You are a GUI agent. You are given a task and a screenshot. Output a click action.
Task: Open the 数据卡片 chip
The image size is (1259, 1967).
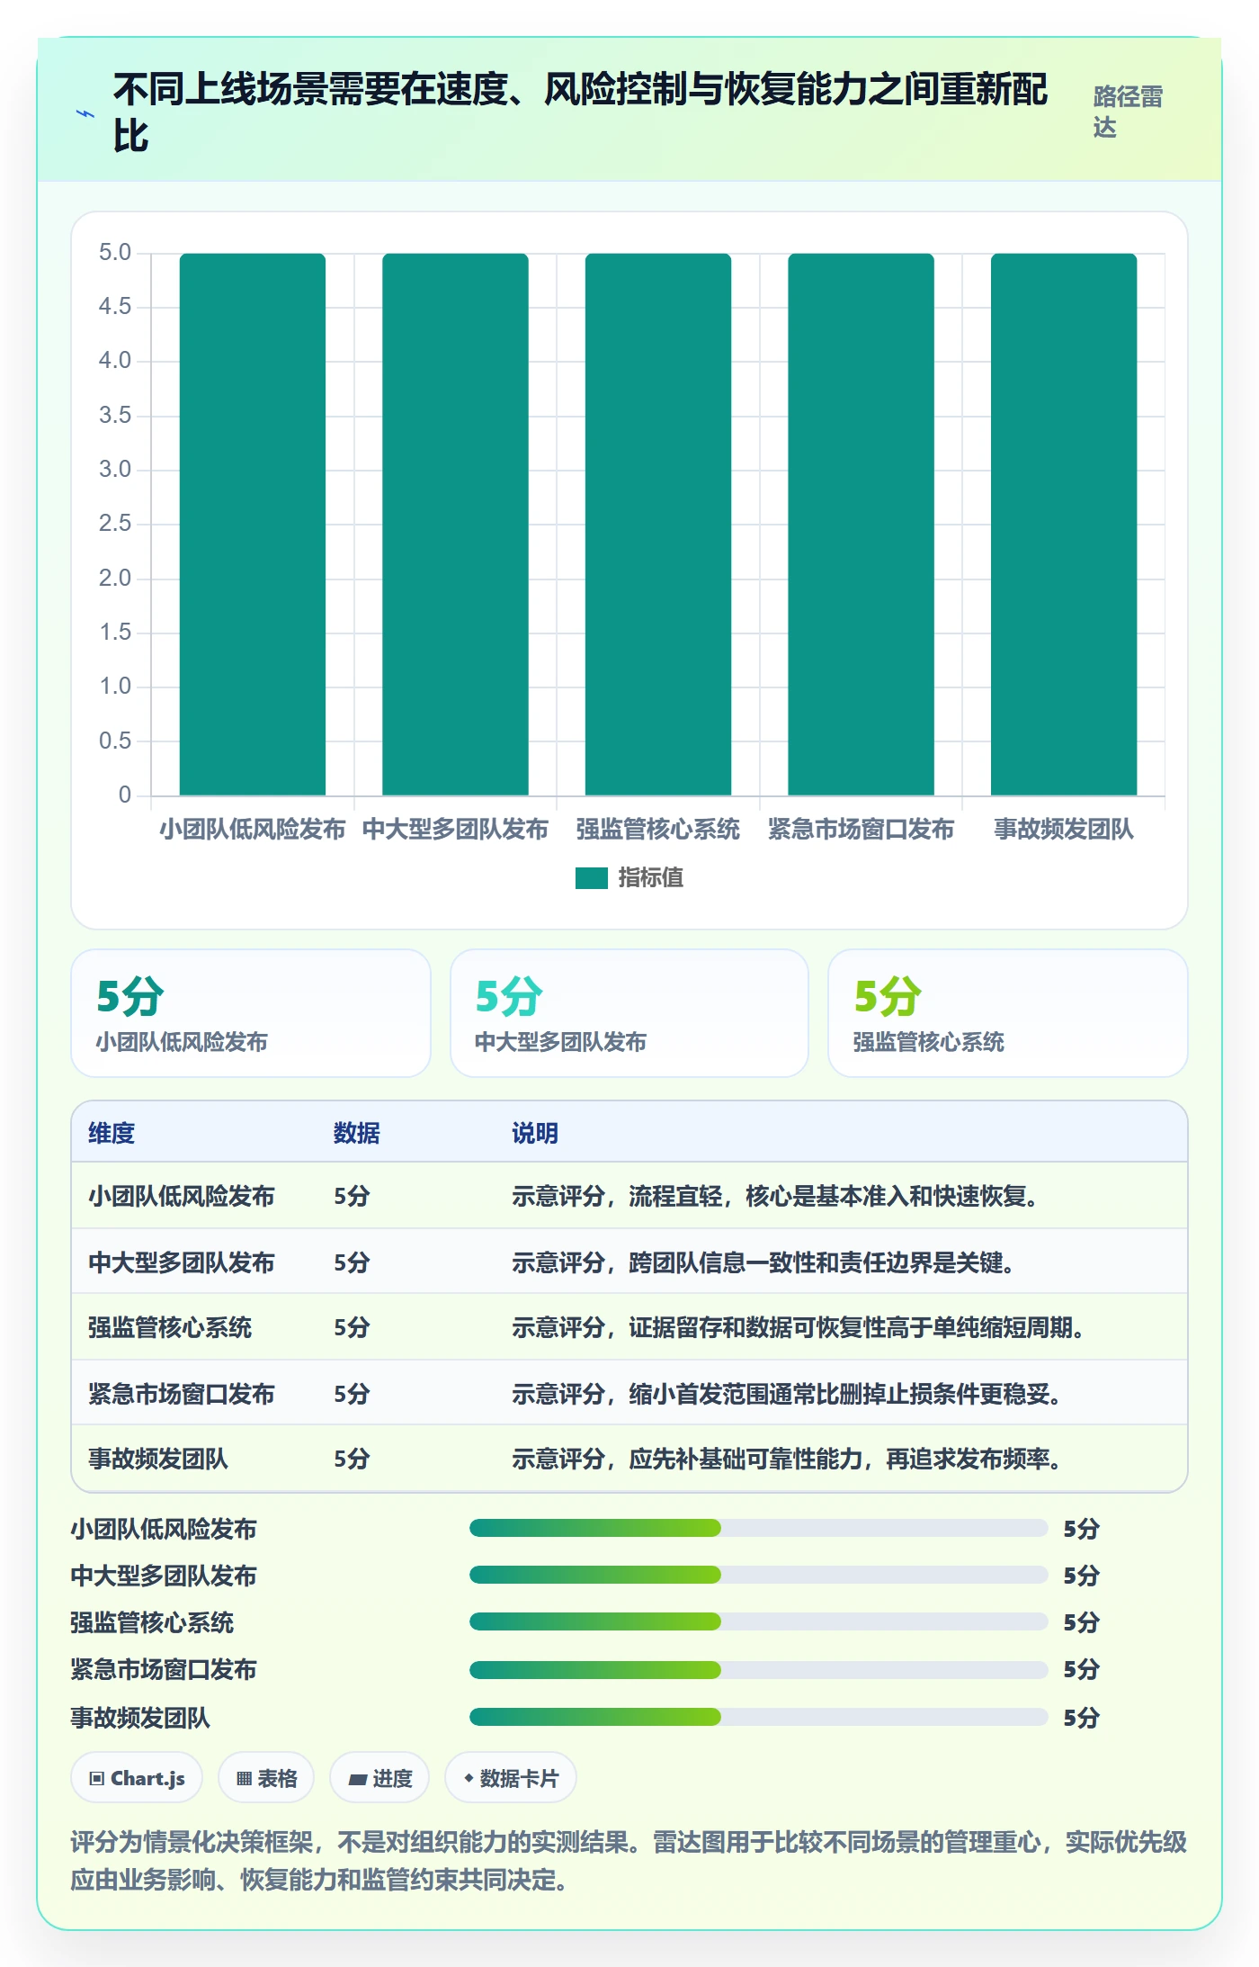click(511, 1777)
